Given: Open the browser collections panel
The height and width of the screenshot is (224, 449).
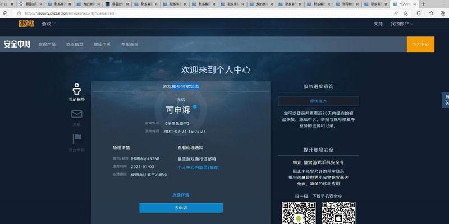Looking at the screenshot, I should coord(443,13).
